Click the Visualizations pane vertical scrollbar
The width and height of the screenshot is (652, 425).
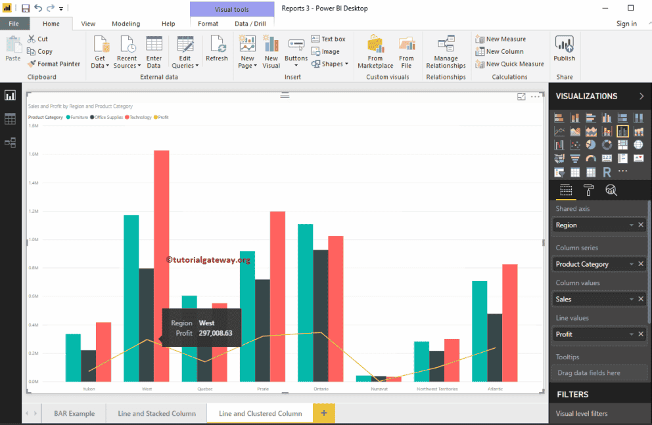(x=649, y=261)
